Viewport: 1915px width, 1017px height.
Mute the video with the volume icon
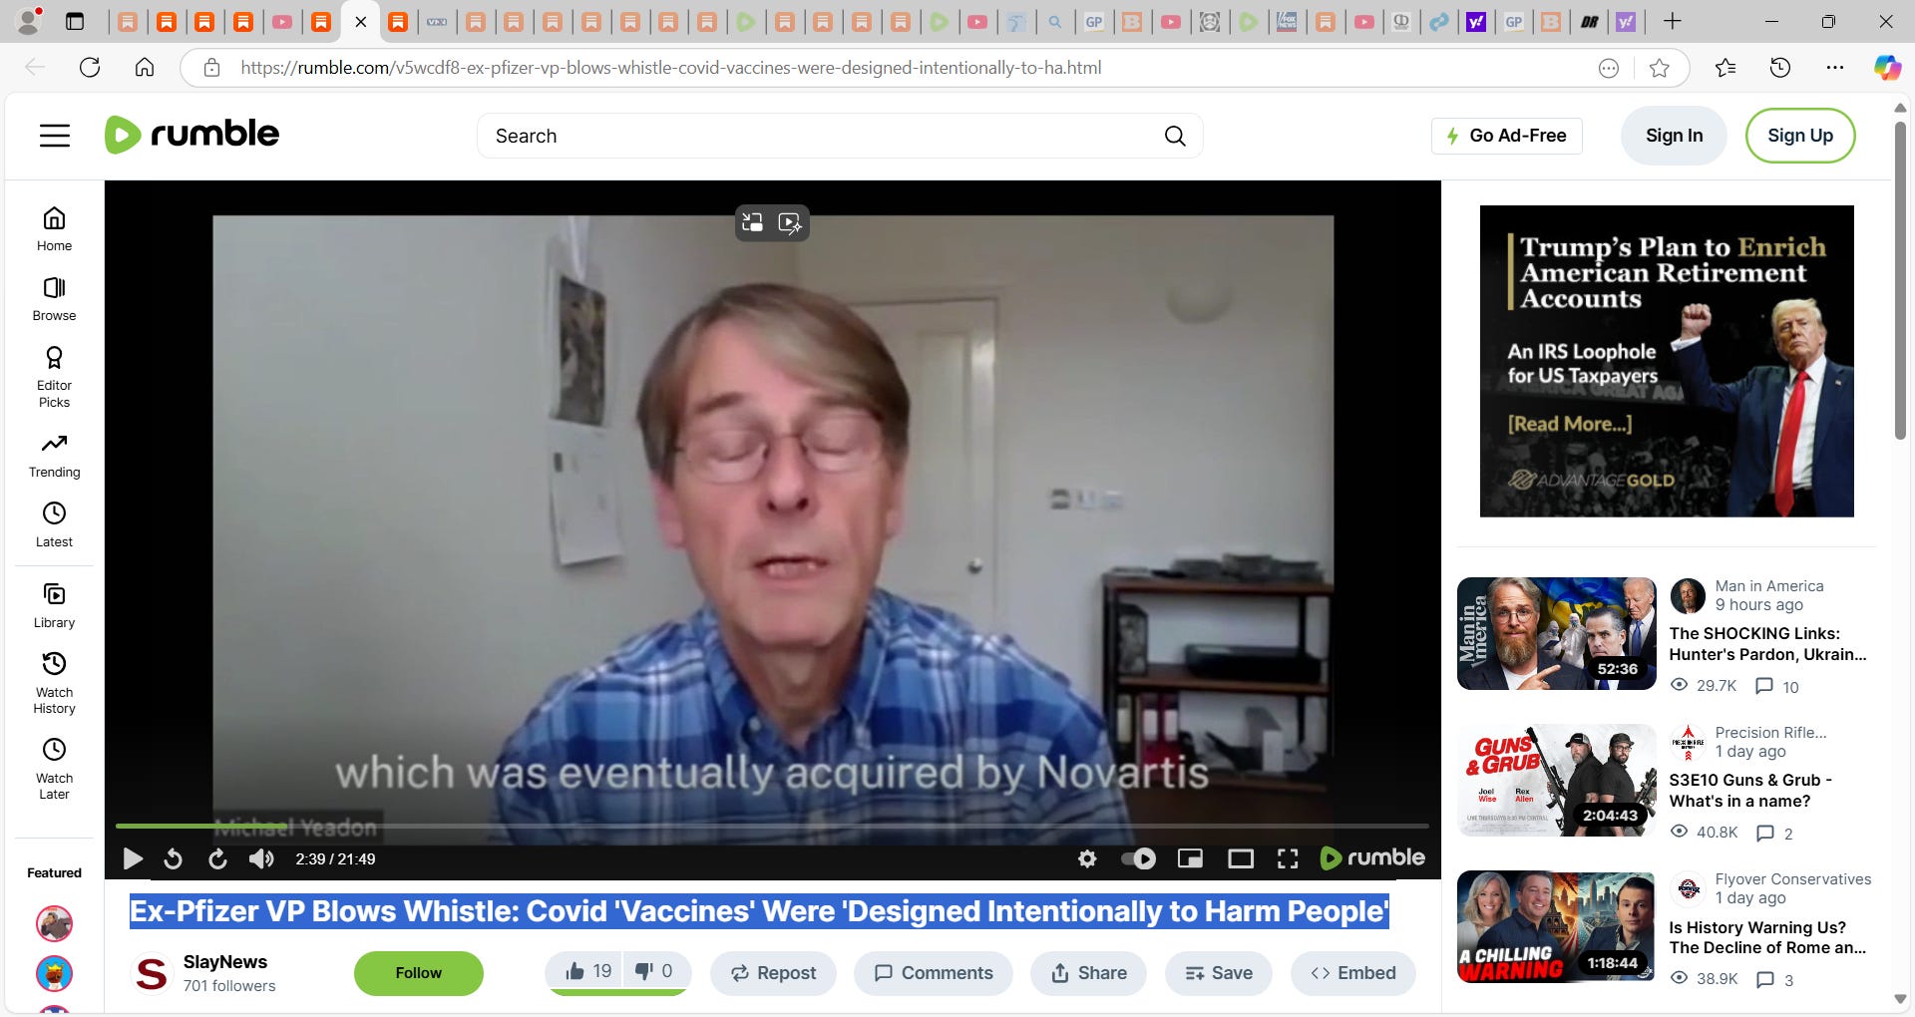click(261, 858)
